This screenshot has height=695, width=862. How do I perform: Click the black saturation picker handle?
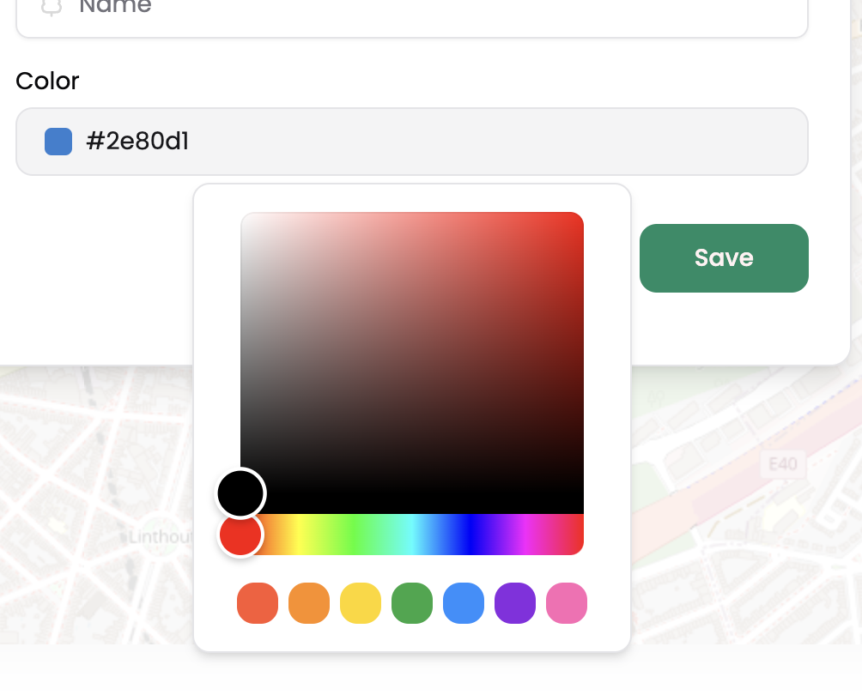coord(240,493)
